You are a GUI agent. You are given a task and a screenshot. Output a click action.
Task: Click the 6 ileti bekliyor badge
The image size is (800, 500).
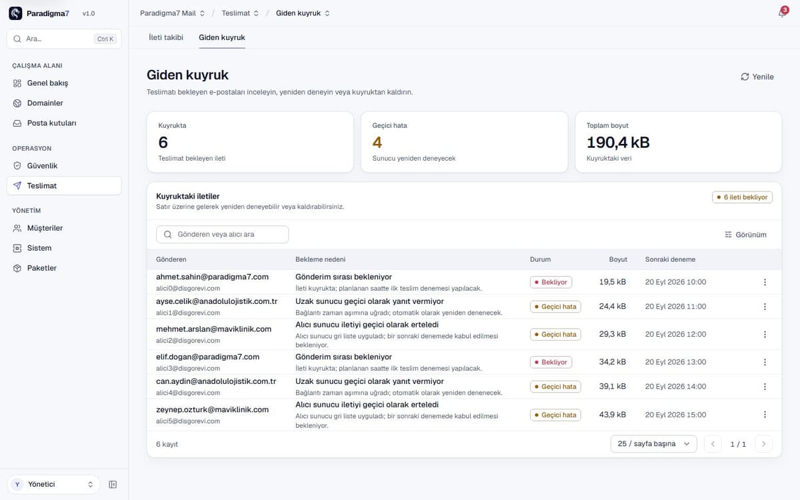click(742, 197)
